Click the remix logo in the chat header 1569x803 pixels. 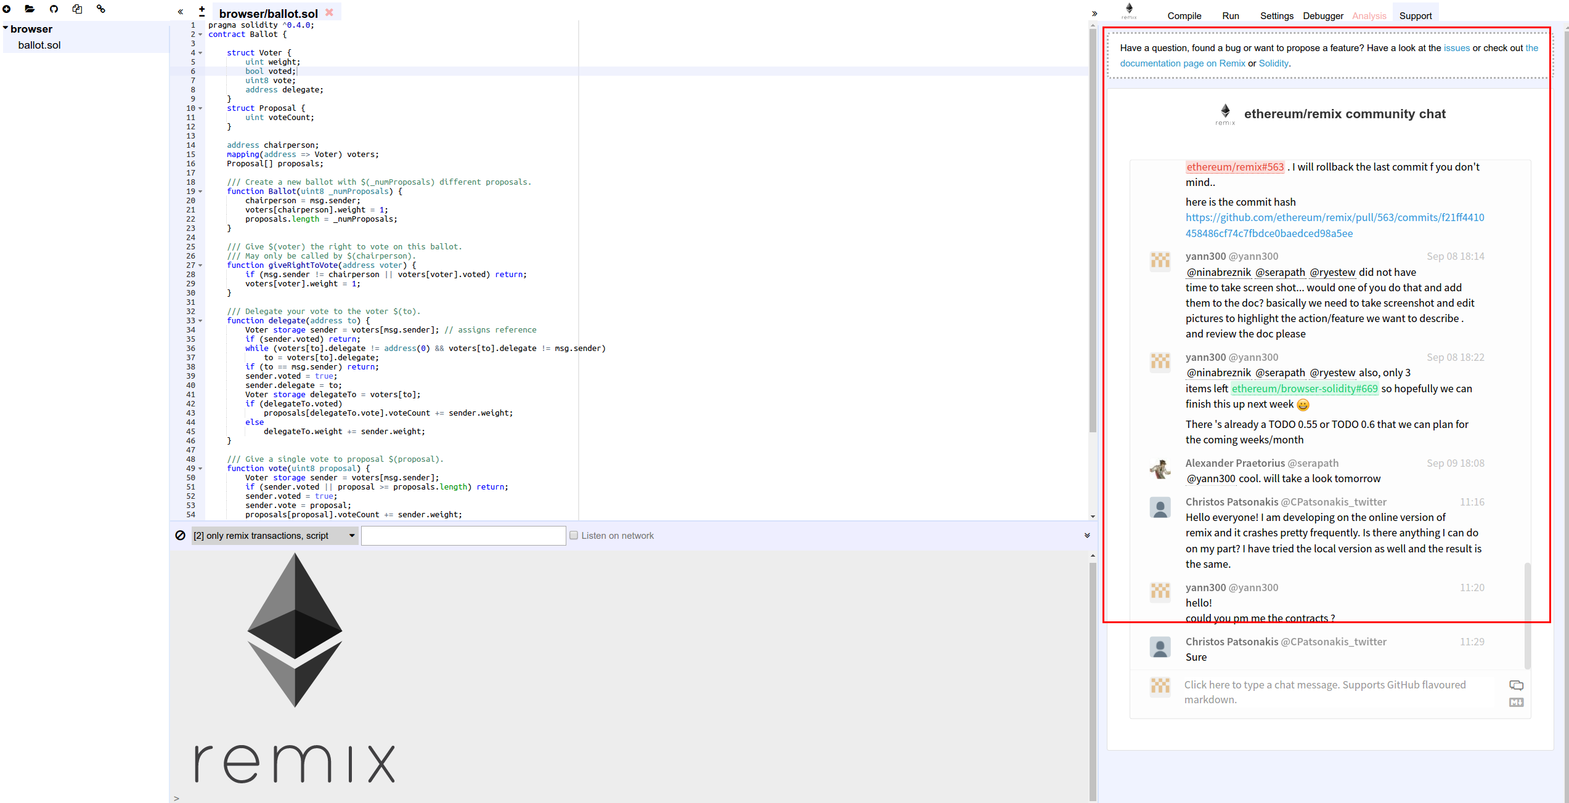click(1225, 115)
